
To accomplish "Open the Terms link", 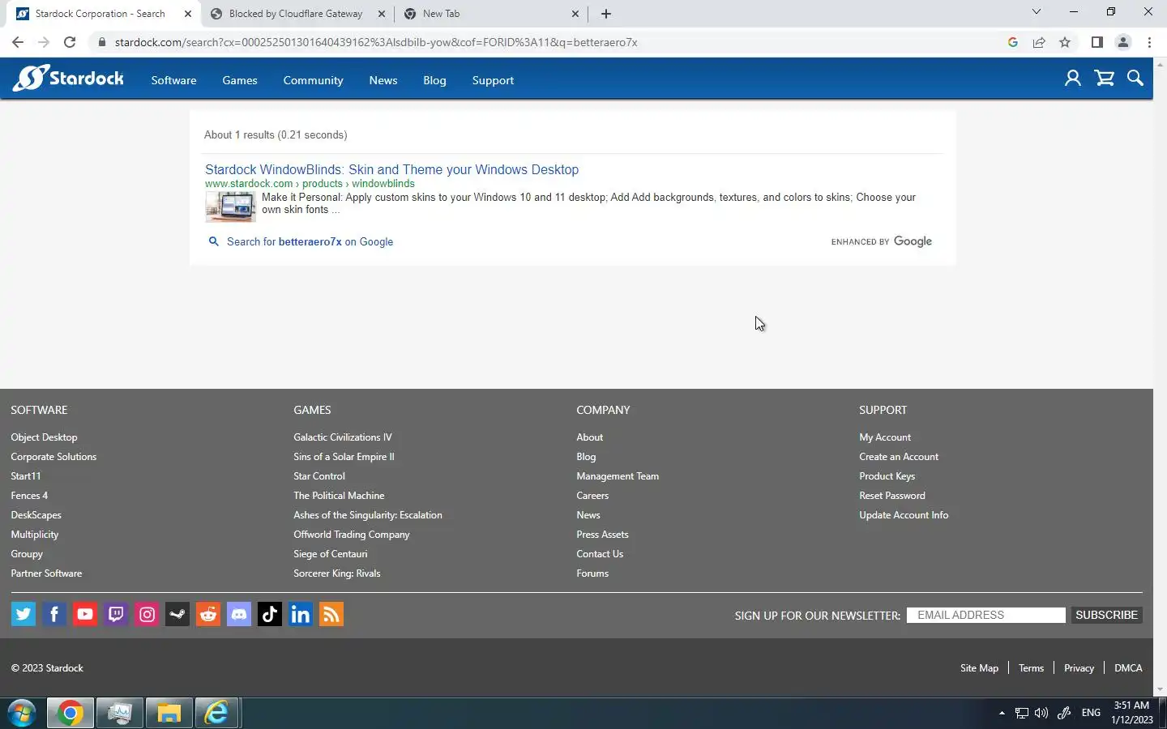I will click(x=1031, y=668).
